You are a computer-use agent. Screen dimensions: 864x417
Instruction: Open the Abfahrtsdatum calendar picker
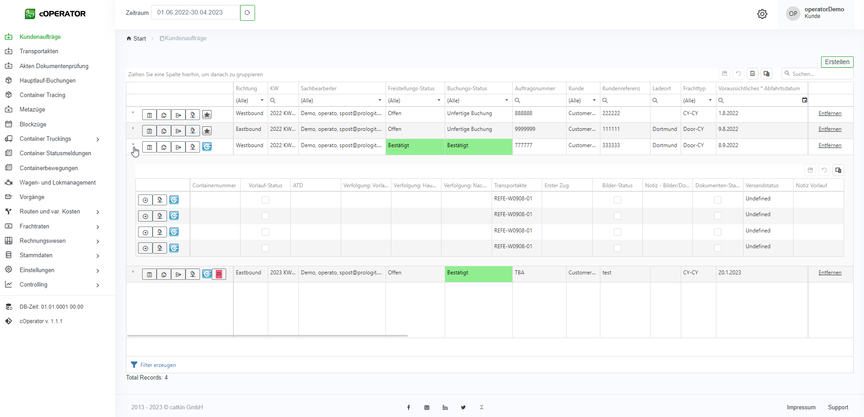pyautogui.click(x=804, y=100)
